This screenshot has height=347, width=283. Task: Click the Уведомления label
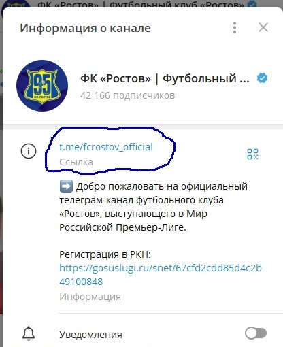point(90,335)
